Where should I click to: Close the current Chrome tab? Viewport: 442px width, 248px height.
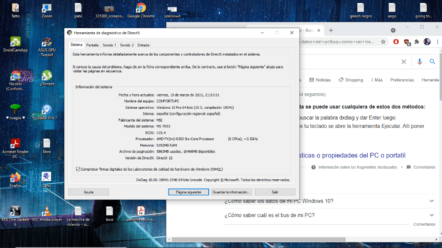coord(319,30)
